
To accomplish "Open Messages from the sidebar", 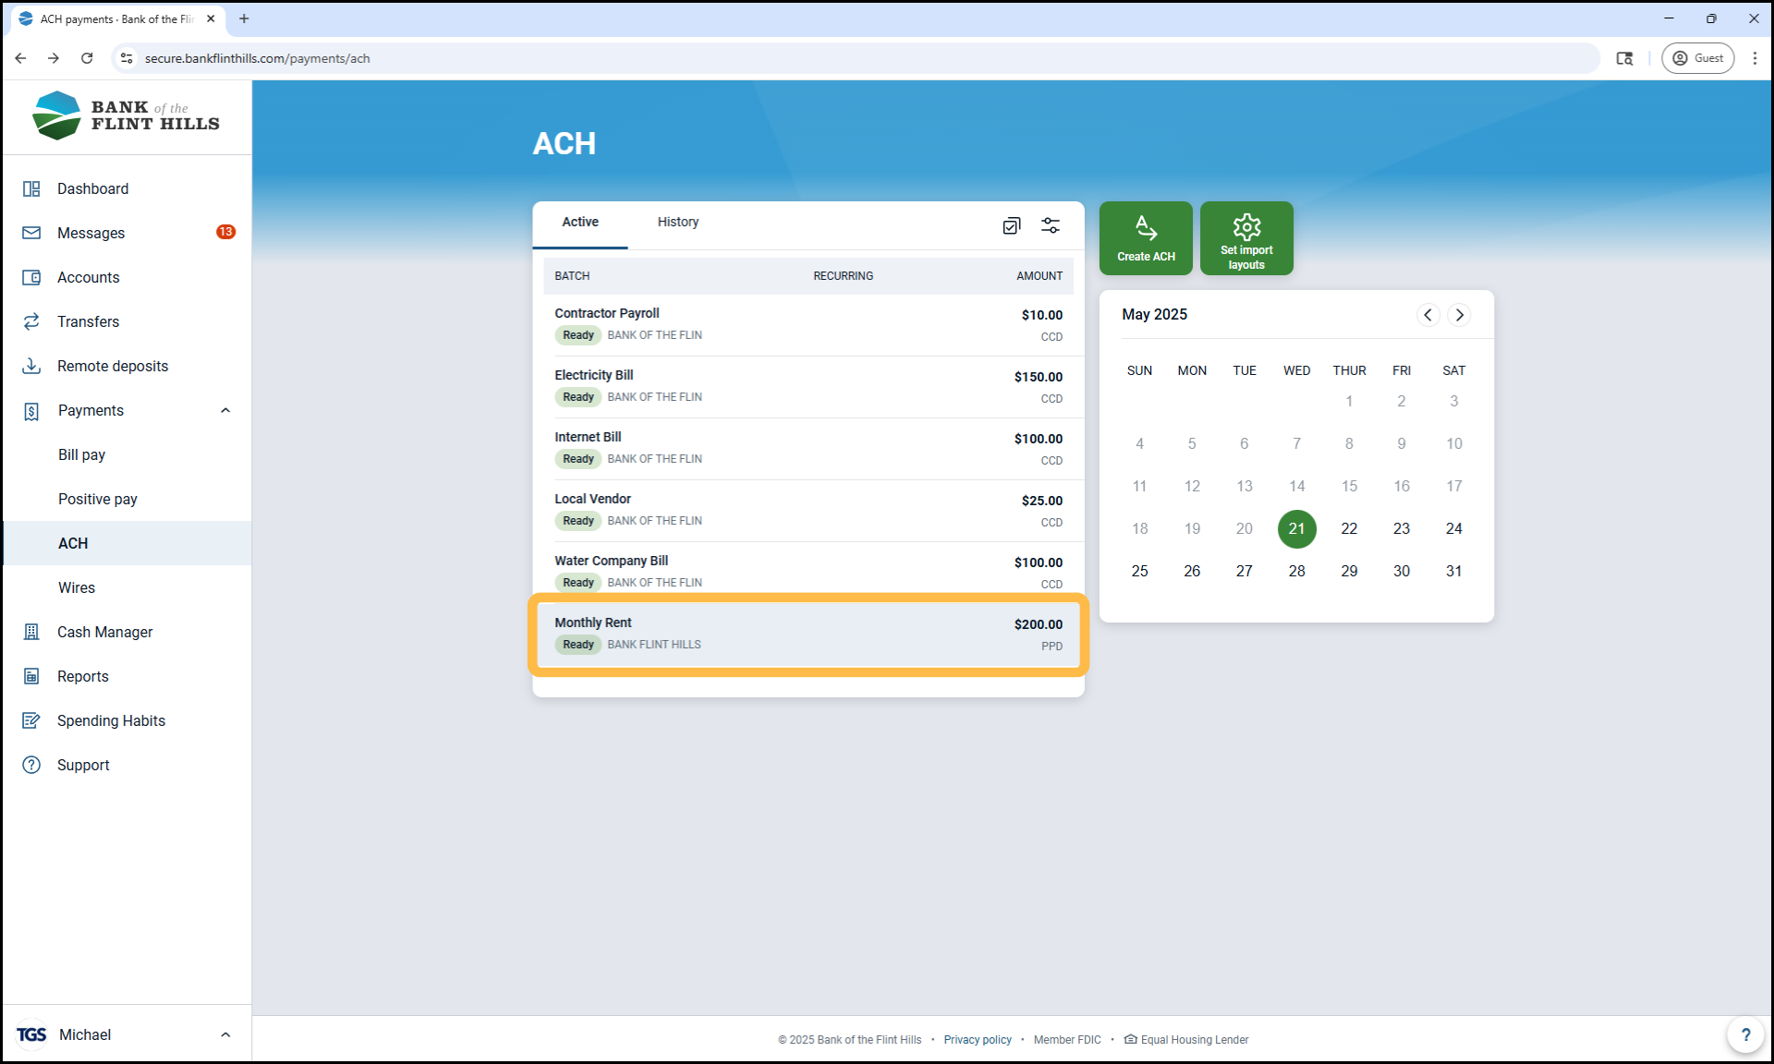I will tap(91, 233).
